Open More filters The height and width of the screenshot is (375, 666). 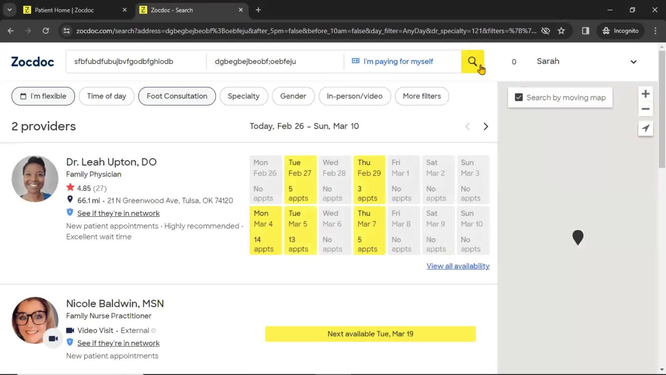pyautogui.click(x=422, y=96)
